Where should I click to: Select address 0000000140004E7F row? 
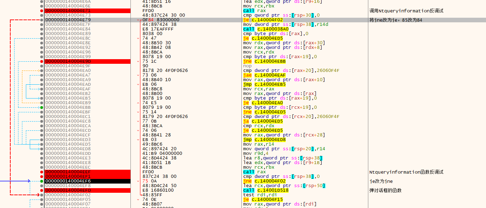pos(68,24)
